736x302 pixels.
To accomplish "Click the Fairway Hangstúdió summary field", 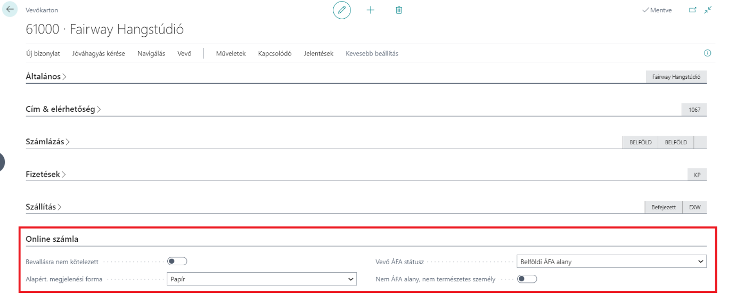I will (x=676, y=77).
